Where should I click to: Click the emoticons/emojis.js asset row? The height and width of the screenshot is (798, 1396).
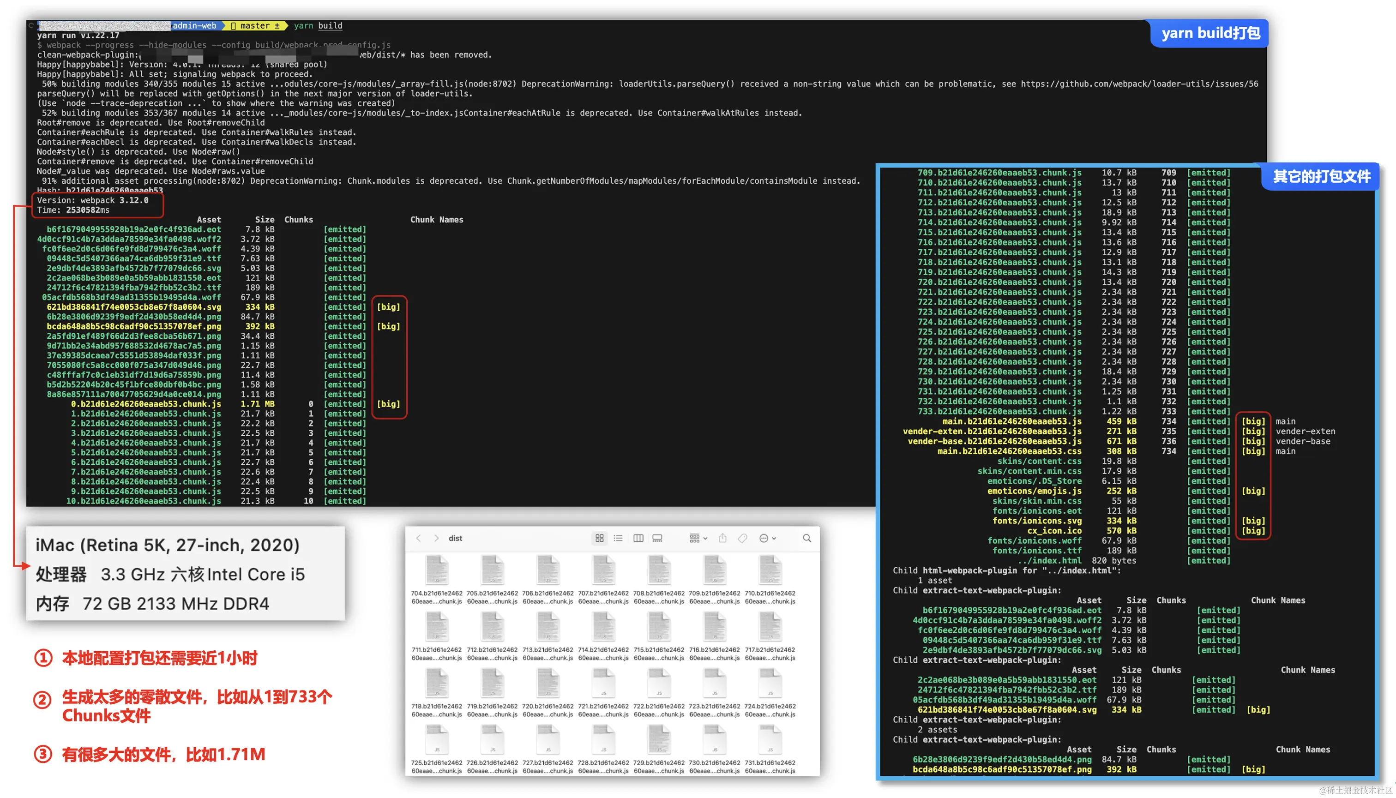click(x=1126, y=491)
